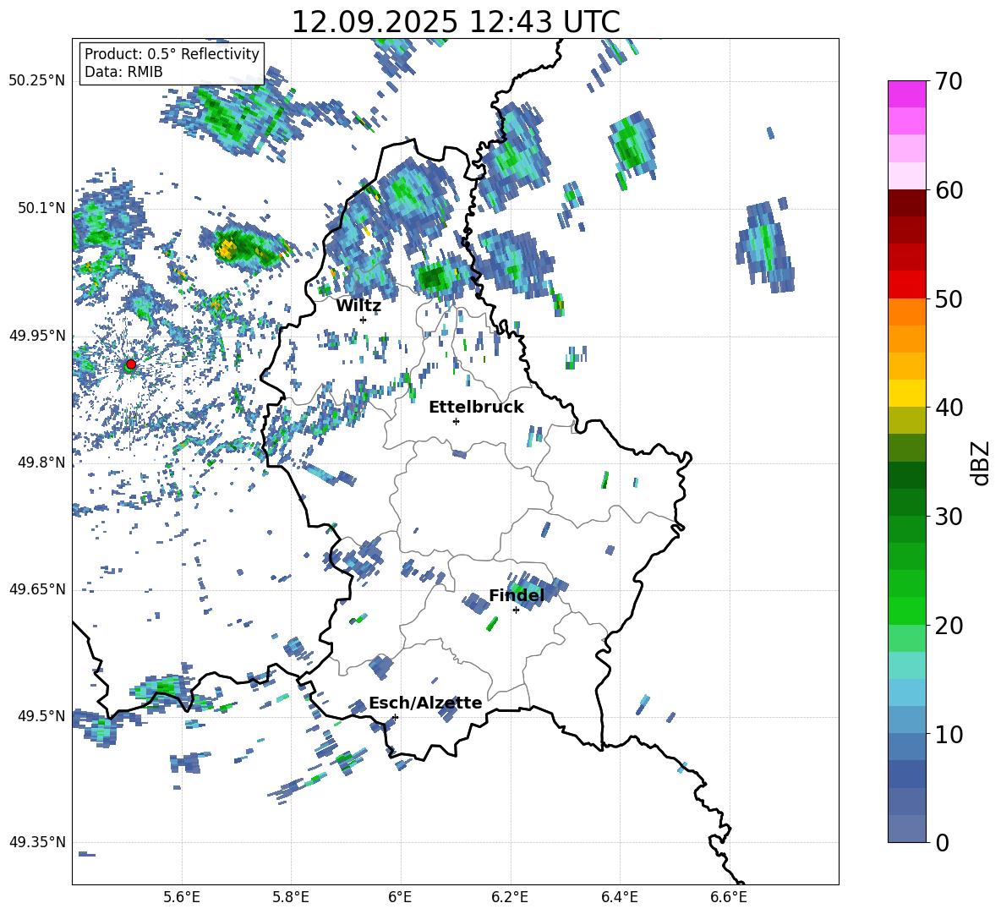Viewport: 1001px width, 914px height.
Task: Click the Product: 0.5° Reflectivity text
Action: pyautogui.click(x=172, y=54)
